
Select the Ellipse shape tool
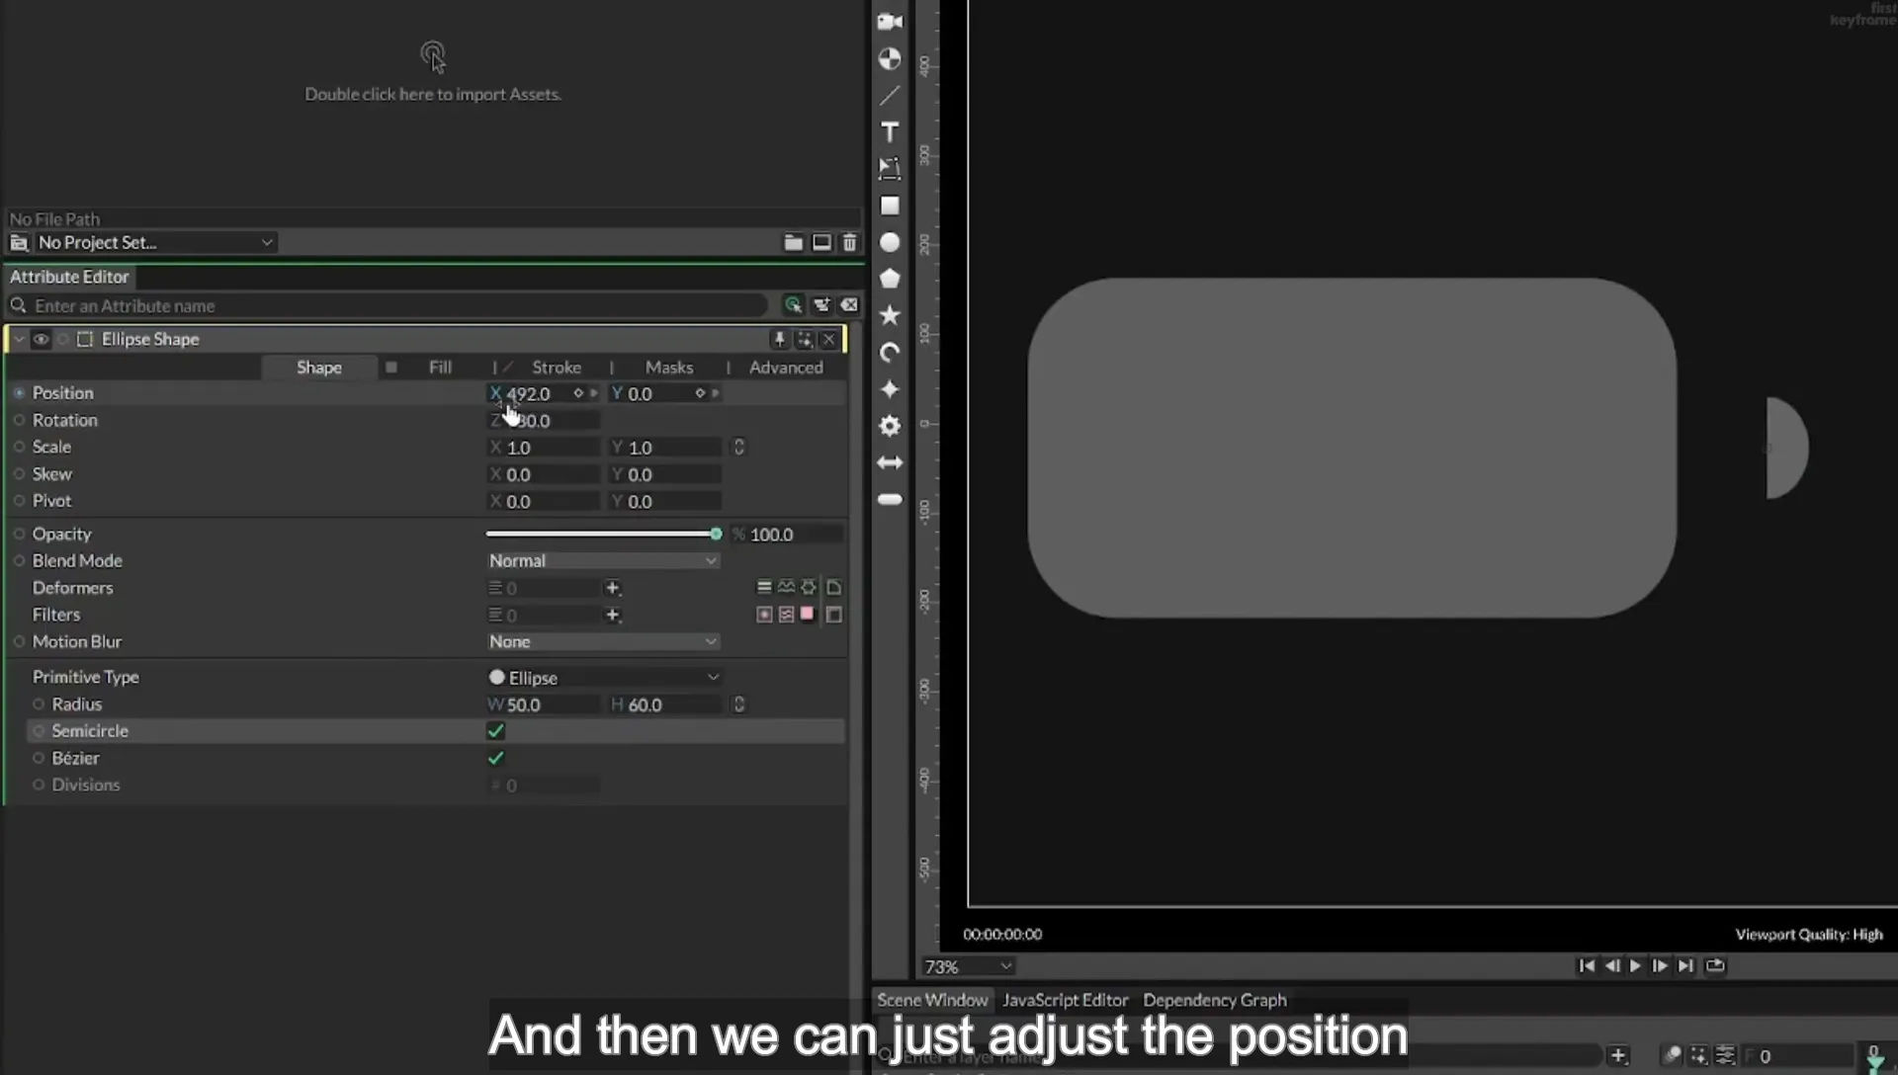pos(890,242)
